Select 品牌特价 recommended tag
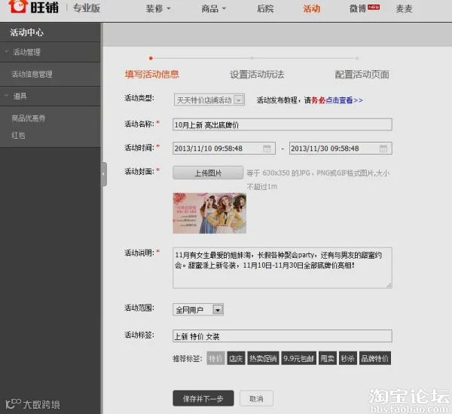 [x=374, y=358]
